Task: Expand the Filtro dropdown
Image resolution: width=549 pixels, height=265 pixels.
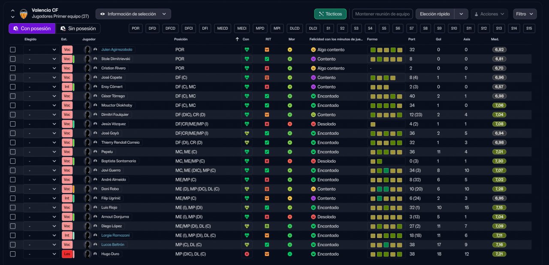Action: 525,14
